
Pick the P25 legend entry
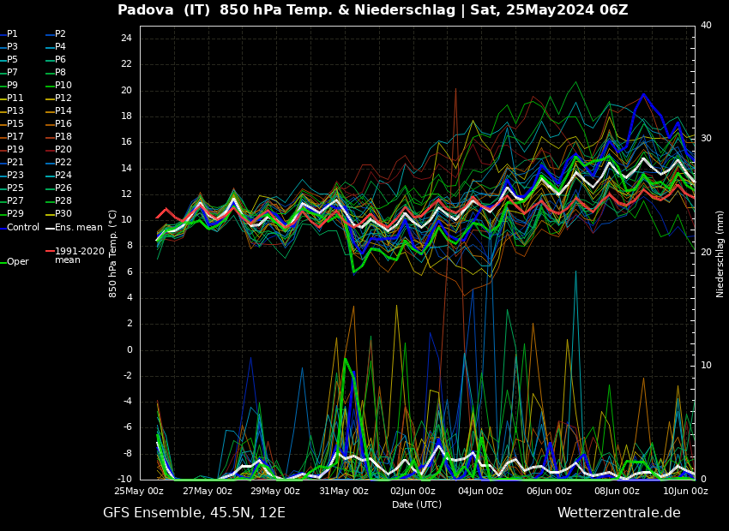click(x=15, y=188)
